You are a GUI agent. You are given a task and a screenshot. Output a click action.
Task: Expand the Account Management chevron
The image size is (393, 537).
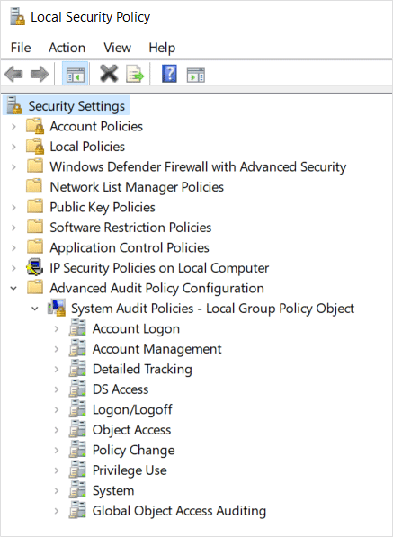(57, 349)
